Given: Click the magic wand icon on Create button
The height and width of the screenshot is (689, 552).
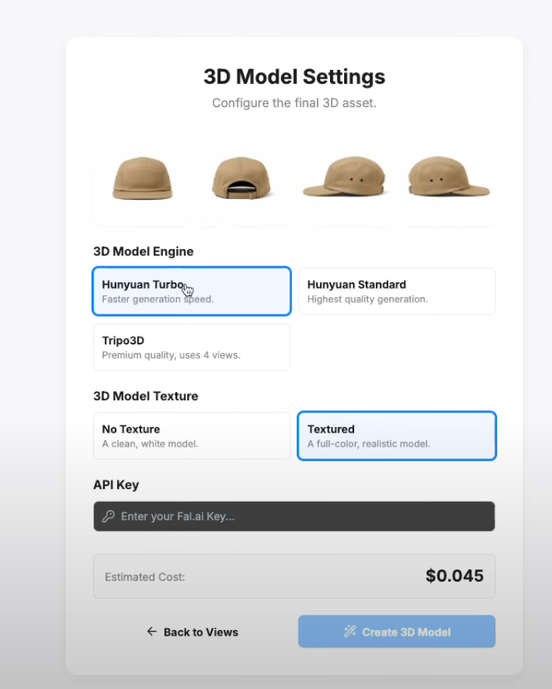Looking at the screenshot, I should pyautogui.click(x=350, y=632).
